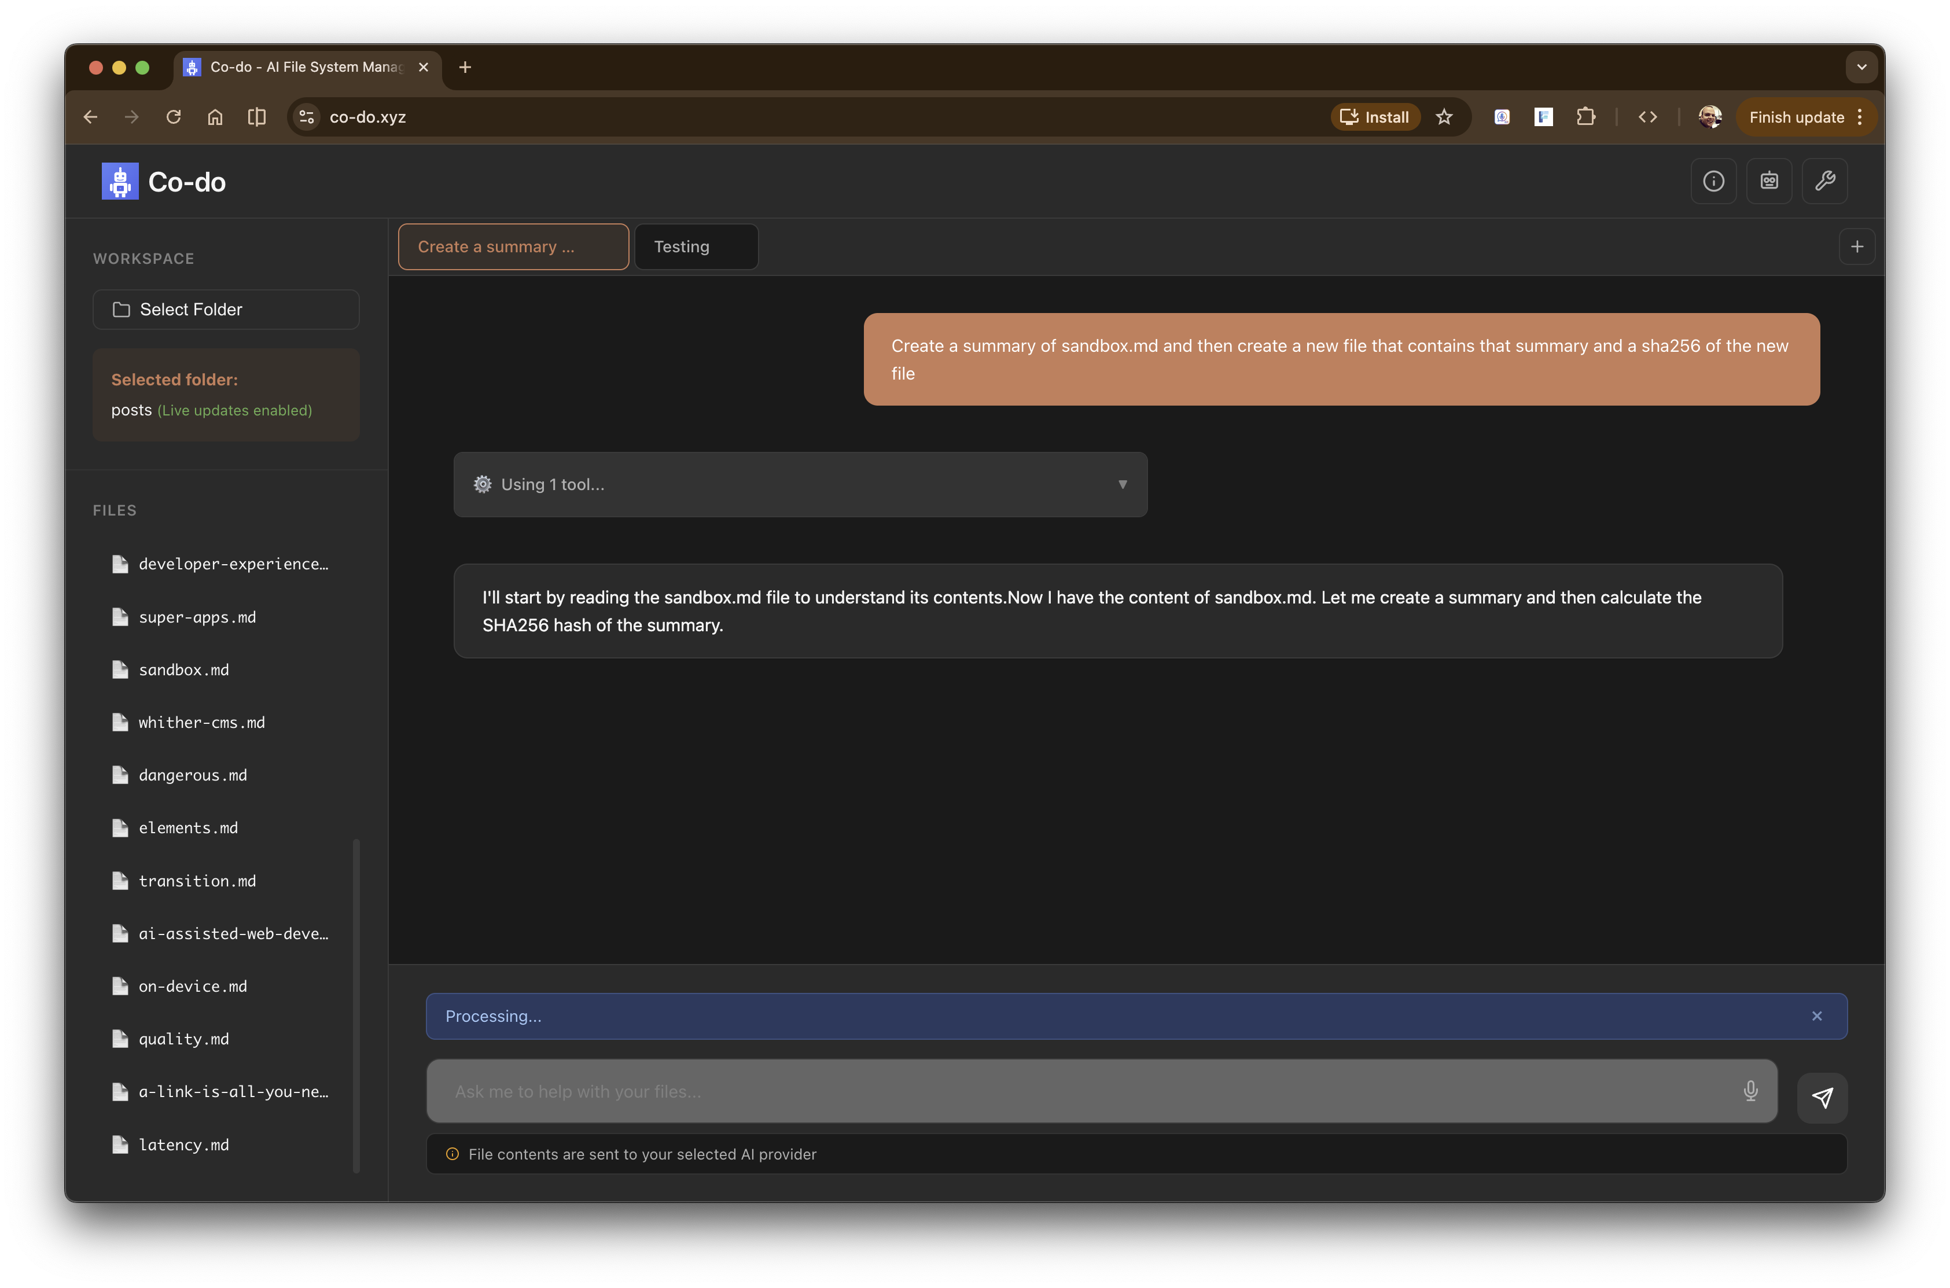
Task: Bookmark page with star icon
Action: pyautogui.click(x=1444, y=117)
